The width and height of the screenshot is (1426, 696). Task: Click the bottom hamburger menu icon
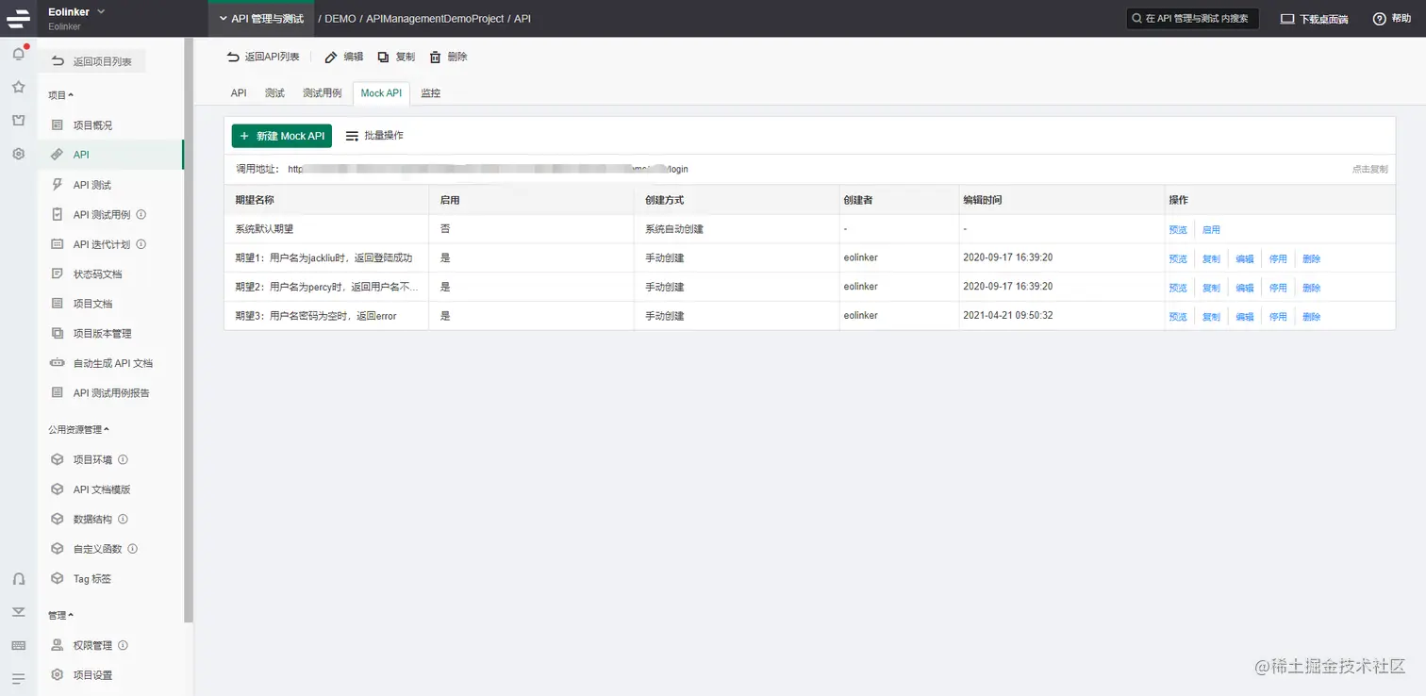click(x=18, y=678)
